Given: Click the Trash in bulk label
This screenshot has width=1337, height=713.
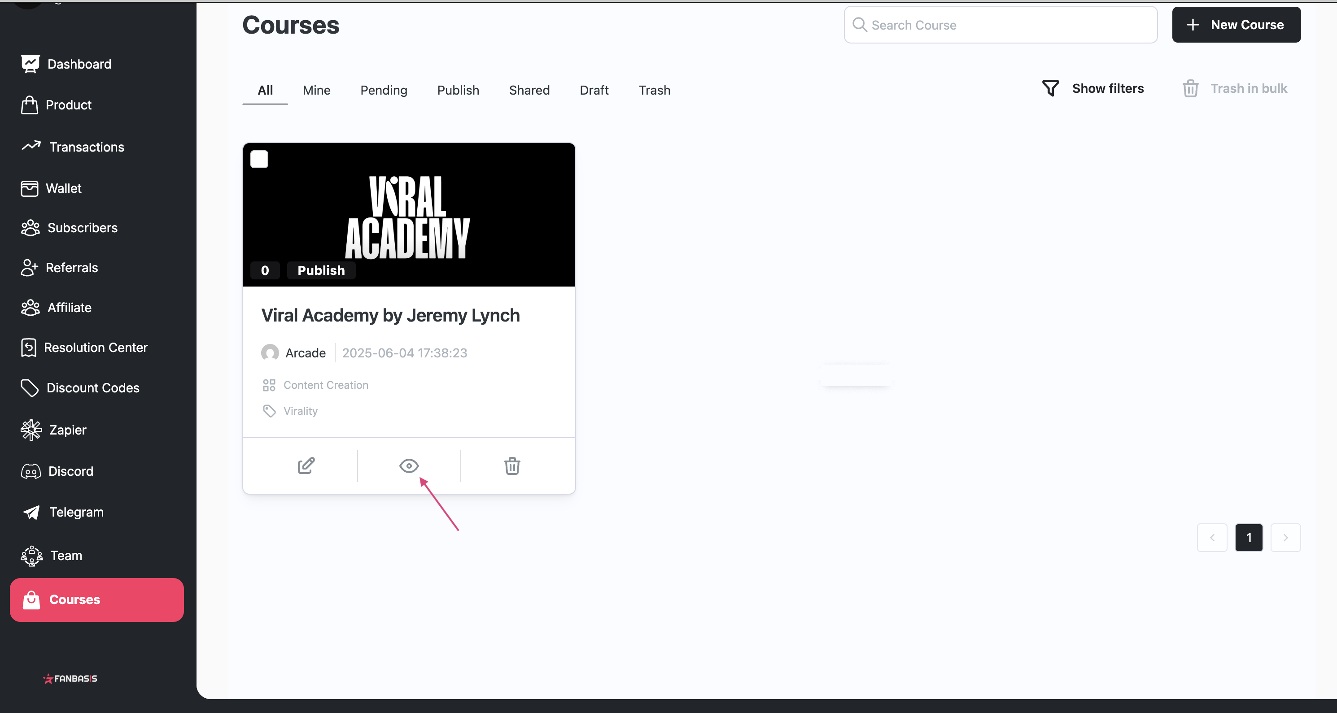Looking at the screenshot, I should coord(1249,88).
